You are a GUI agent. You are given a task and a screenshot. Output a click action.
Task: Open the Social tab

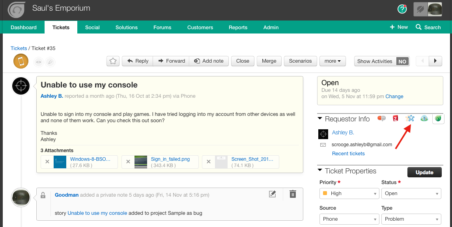(x=92, y=27)
